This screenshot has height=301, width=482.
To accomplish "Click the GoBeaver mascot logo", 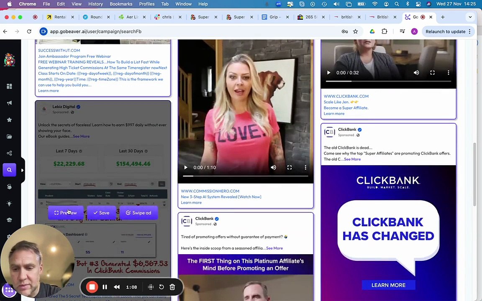I will (10, 60).
